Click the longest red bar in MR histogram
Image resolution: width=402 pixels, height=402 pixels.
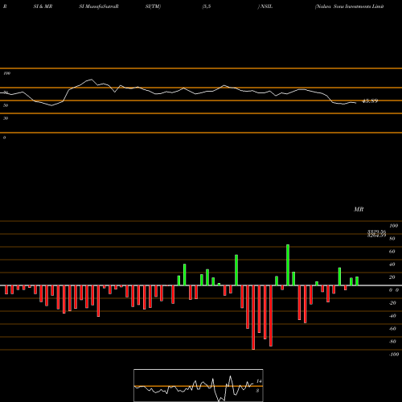coord(253,318)
